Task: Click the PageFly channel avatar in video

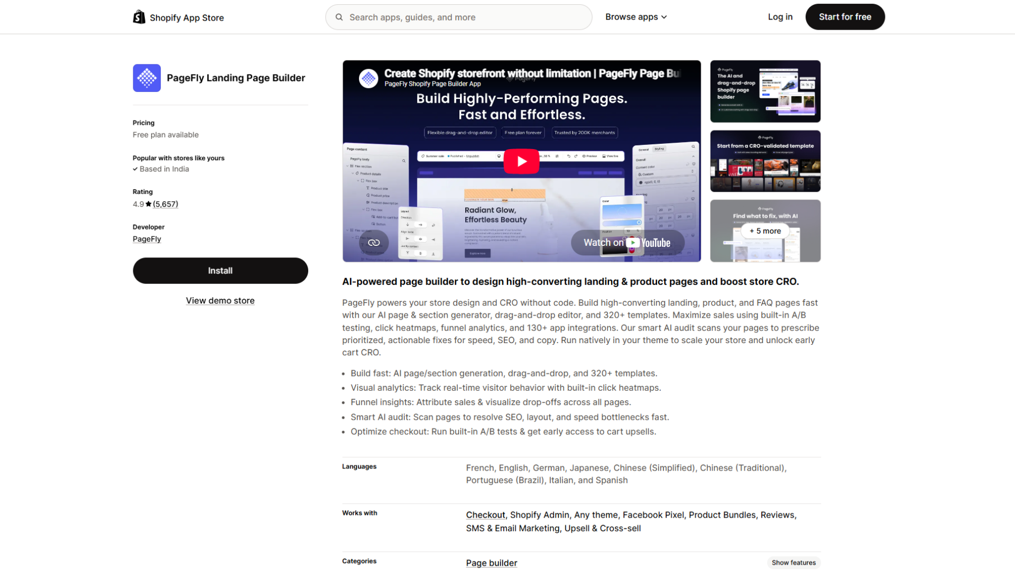Action: click(368, 78)
